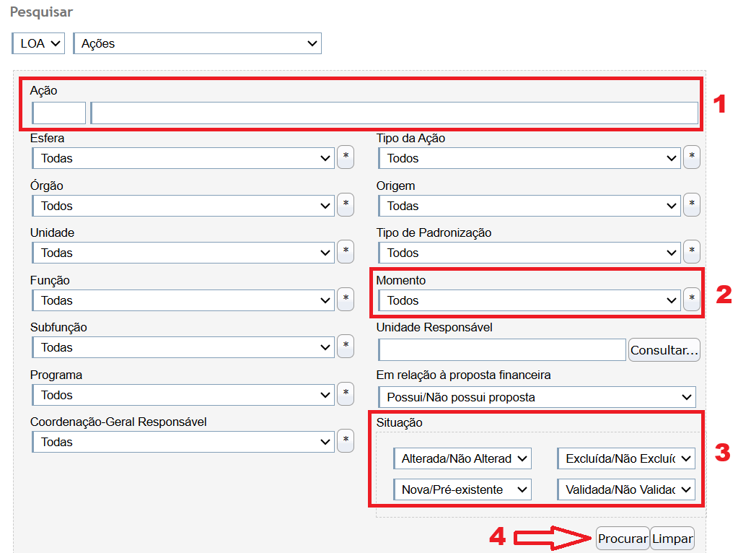Image resolution: width=738 pixels, height=553 pixels.
Task: Expand the Momento dropdown
Action: point(529,300)
